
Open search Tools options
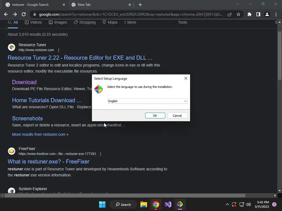click(x=182, y=23)
